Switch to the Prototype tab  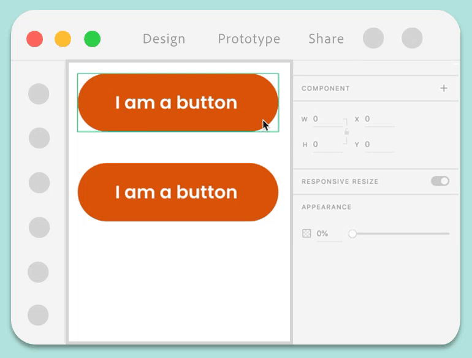249,39
